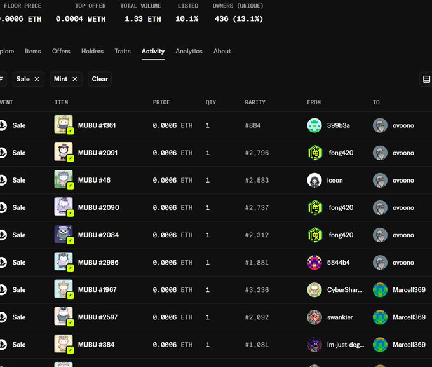Open MUBU #46 thumbnail

coord(64,179)
